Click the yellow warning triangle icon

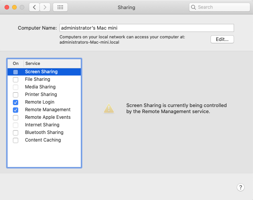coord(109,108)
